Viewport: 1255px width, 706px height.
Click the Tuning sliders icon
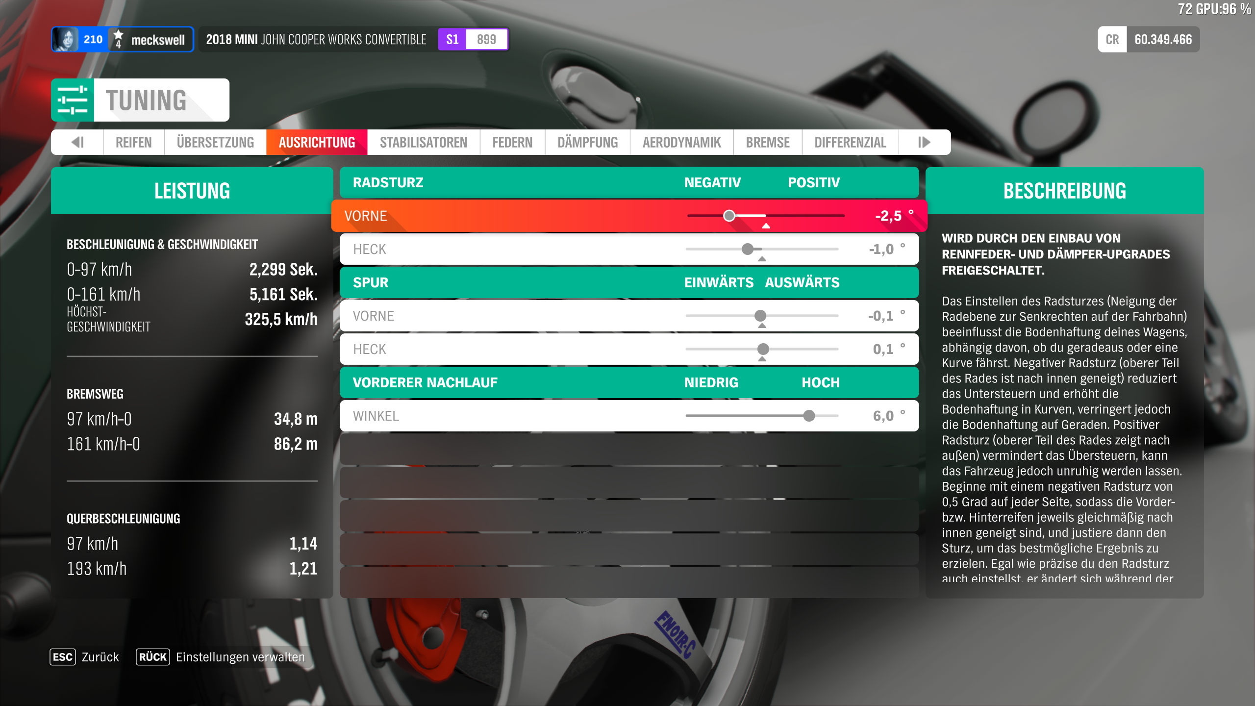(73, 100)
